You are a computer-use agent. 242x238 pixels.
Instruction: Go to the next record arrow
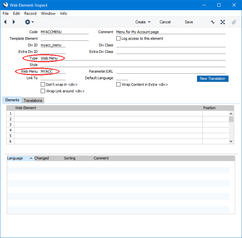coord(14,22)
